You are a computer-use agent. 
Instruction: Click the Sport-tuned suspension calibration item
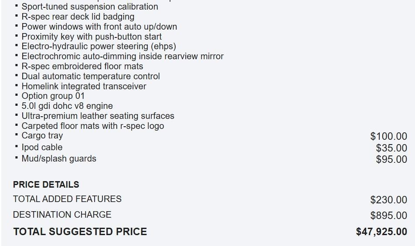point(90,7)
